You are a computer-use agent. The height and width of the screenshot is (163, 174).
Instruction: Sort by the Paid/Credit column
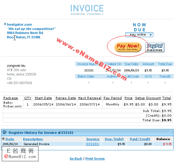point(140,139)
